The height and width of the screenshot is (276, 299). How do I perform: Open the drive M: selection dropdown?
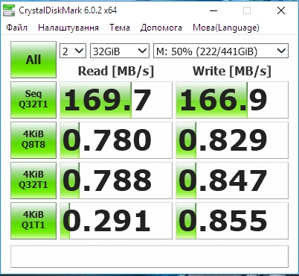pyautogui.click(x=221, y=51)
